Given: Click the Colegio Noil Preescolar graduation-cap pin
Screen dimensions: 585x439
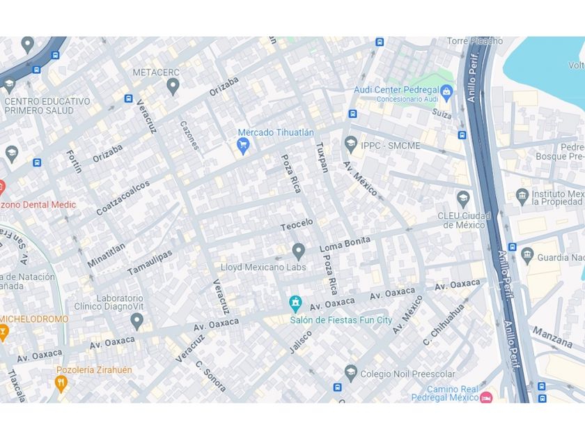Looking at the screenshot, I should [x=351, y=373].
